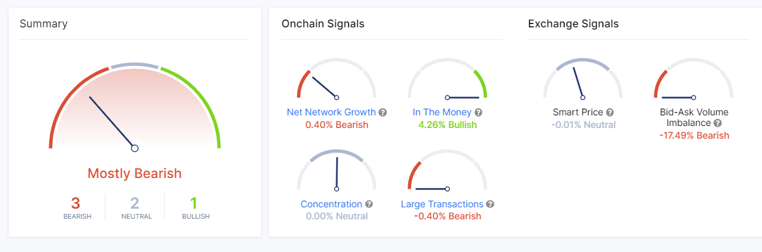Click Bid-Ask Volume Imbalance help icon
The height and width of the screenshot is (252, 762).
pos(718,123)
